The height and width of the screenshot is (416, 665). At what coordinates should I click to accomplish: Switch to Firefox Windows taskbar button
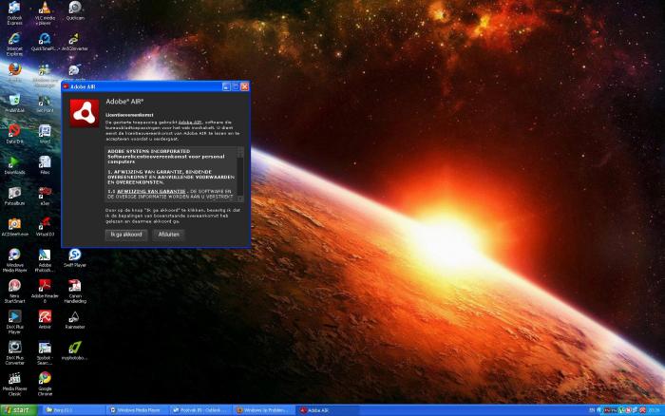pyautogui.click(x=264, y=410)
